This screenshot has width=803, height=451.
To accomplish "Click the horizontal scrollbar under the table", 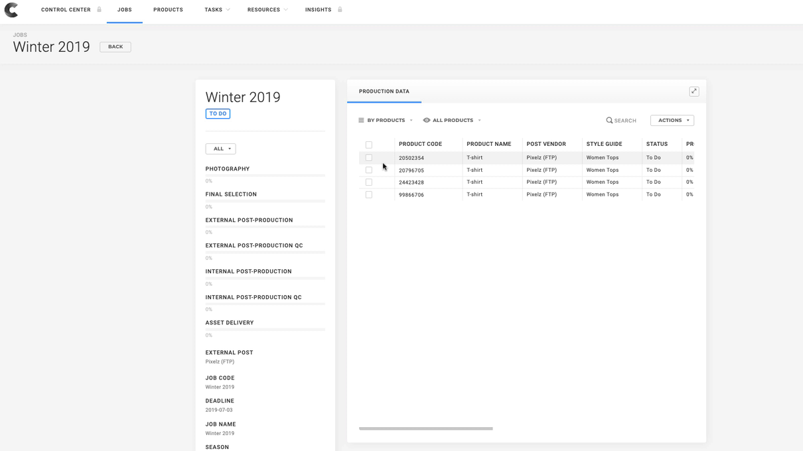I will click(x=425, y=428).
